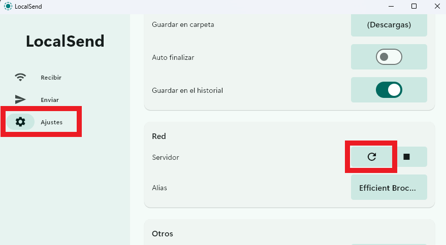Click the Guardar en carpeta label
This screenshot has height=245, width=446.
coord(183,25)
